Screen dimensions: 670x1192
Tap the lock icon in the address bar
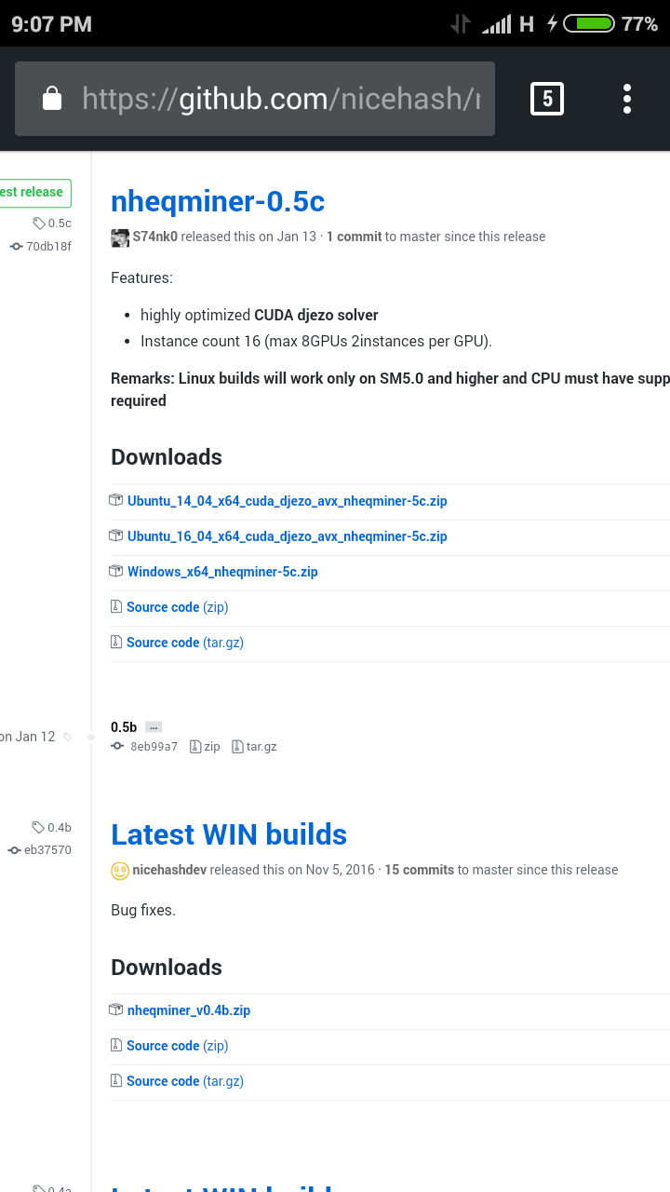(52, 98)
